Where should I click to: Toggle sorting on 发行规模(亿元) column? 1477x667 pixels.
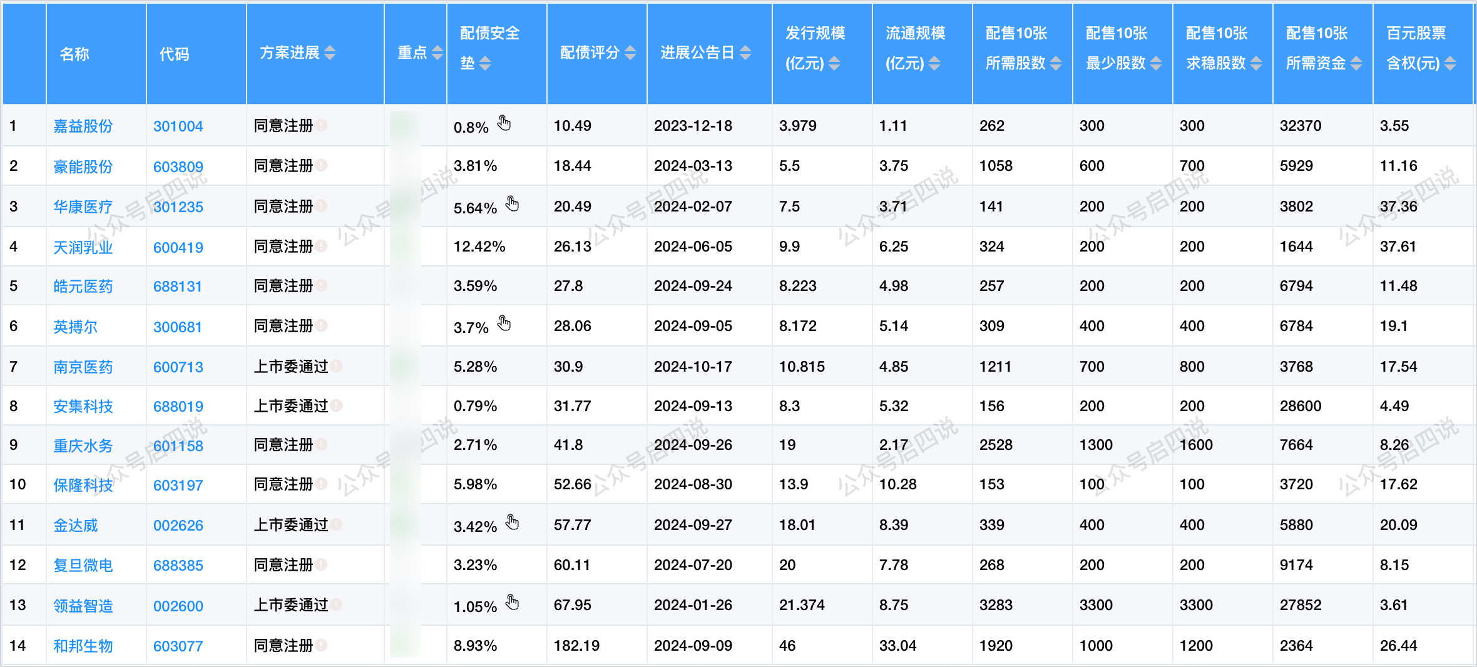(x=834, y=63)
